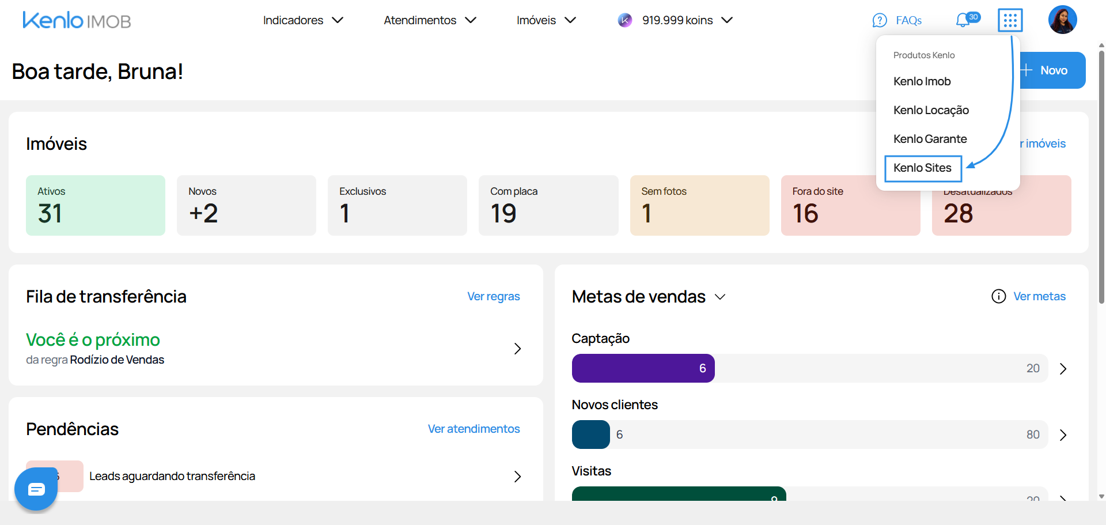The image size is (1106, 525).
Task: Open Captação goal details arrow
Action: click(1063, 368)
